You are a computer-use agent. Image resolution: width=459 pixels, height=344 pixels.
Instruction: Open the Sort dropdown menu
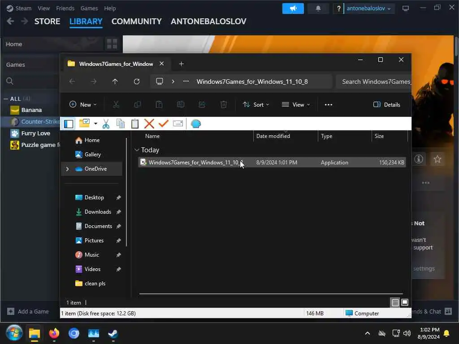(x=256, y=105)
